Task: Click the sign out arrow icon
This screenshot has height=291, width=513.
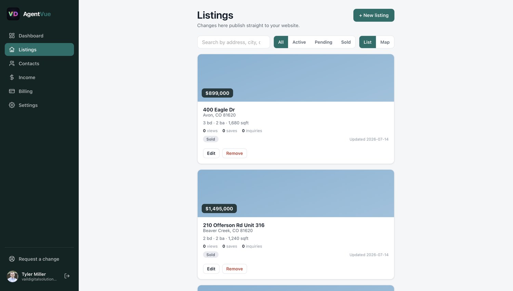Action: (x=67, y=276)
